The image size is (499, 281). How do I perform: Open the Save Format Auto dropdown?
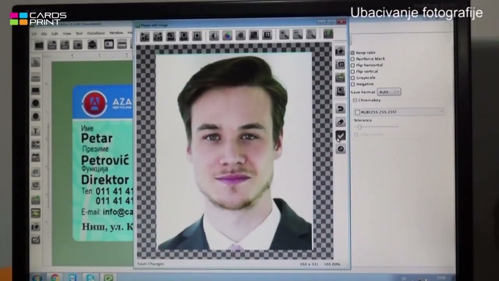(x=389, y=92)
